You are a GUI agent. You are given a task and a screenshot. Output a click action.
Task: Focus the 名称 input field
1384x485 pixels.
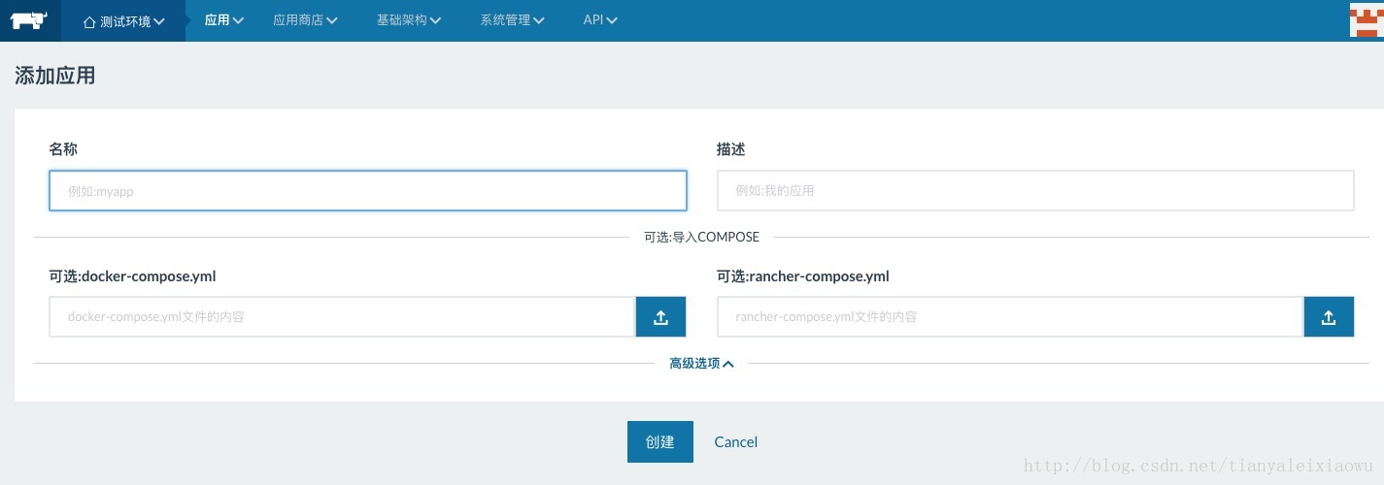pos(368,191)
